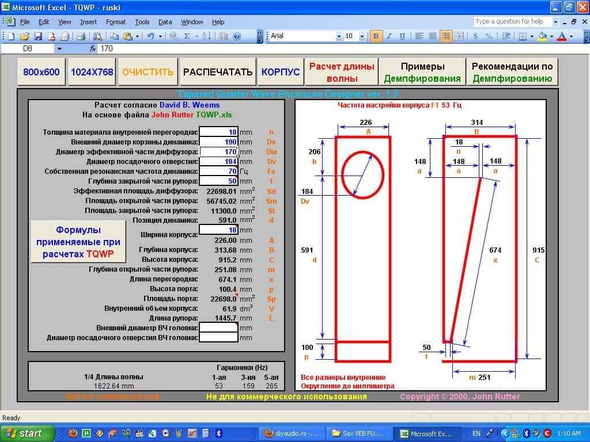Open the Borders style dropdown arrow
590x442 pixels.
tap(532, 36)
